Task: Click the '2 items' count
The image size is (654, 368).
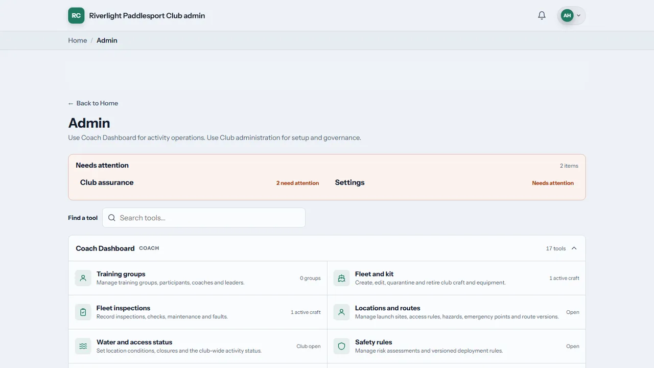Action: point(569,166)
